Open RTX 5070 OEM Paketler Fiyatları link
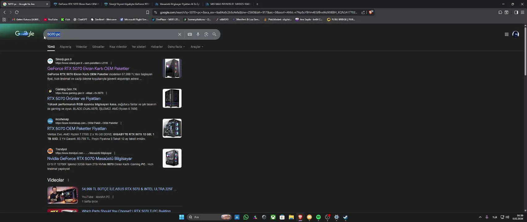The image size is (527, 222). click(x=77, y=129)
